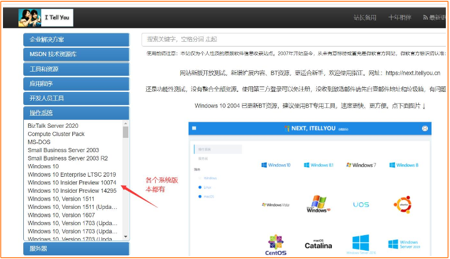Select the Linux filter radio option

pos(199,187)
